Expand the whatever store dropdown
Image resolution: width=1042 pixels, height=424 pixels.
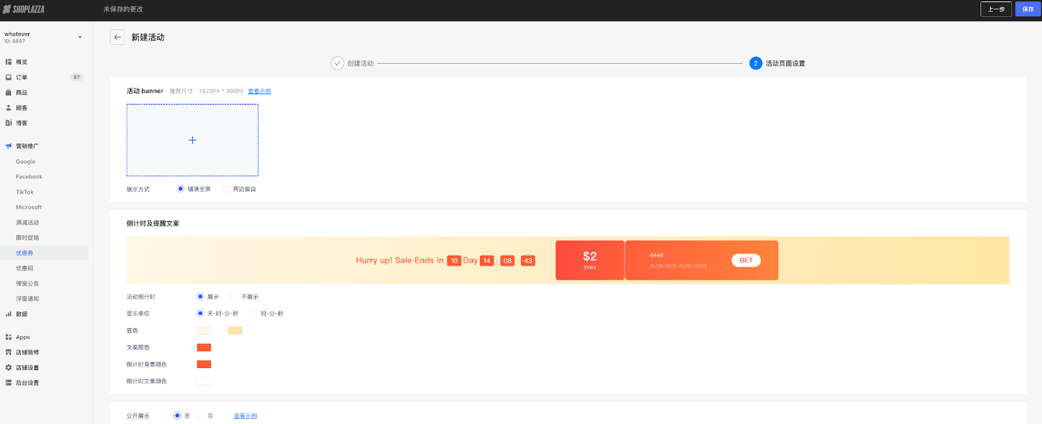tap(80, 37)
